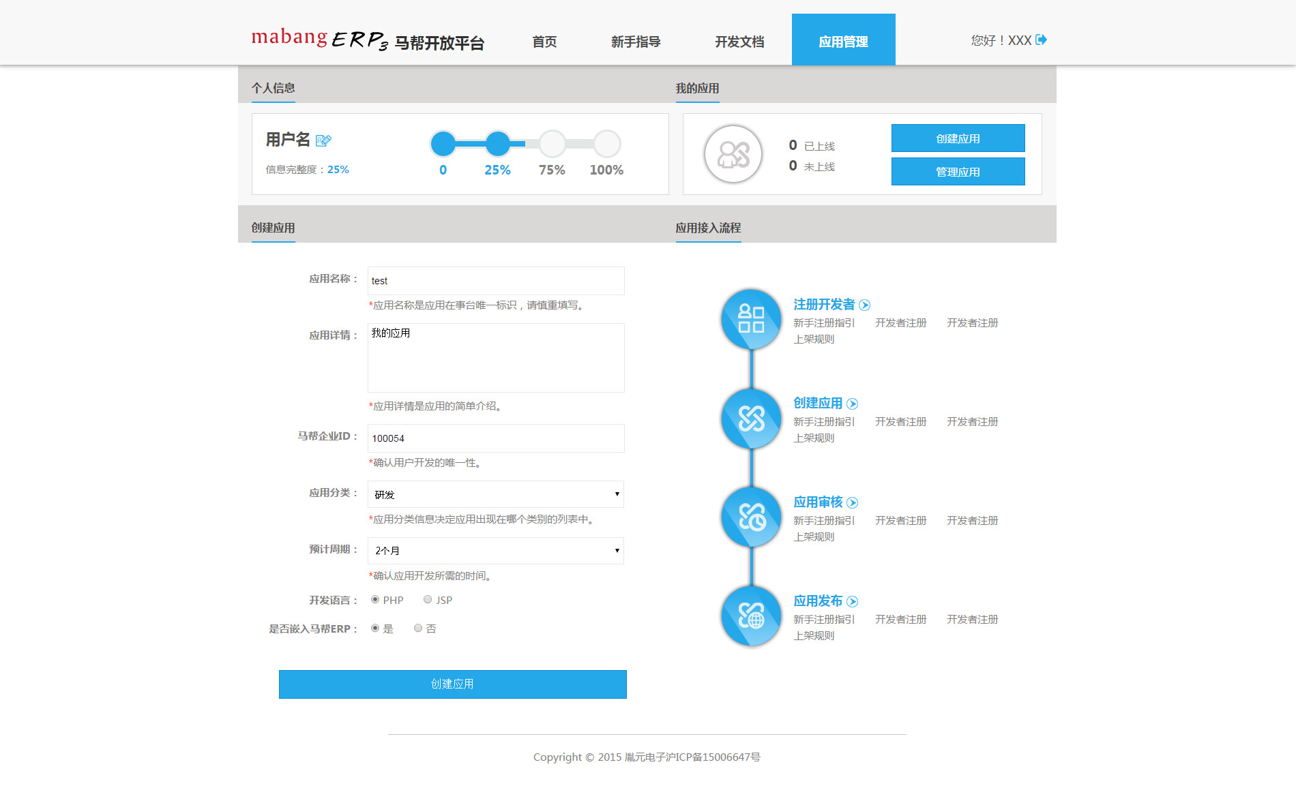Click the 注册开发者 circular step icon
1296x786 pixels.
pyautogui.click(x=751, y=318)
